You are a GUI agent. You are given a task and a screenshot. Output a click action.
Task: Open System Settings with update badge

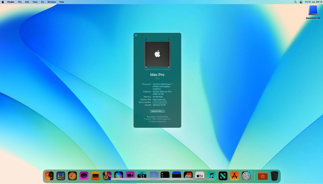click(x=246, y=176)
